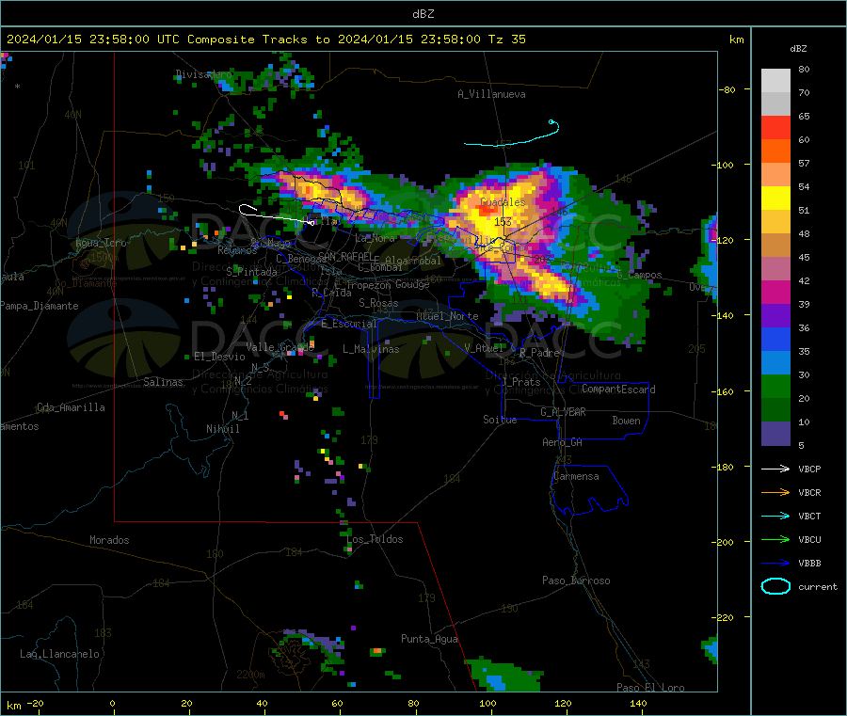This screenshot has width=847, height=716.
Task: Click the 'Atuel_Norte' map label
Action: tap(447, 316)
